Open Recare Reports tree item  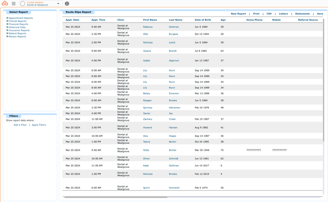click(x=17, y=36)
